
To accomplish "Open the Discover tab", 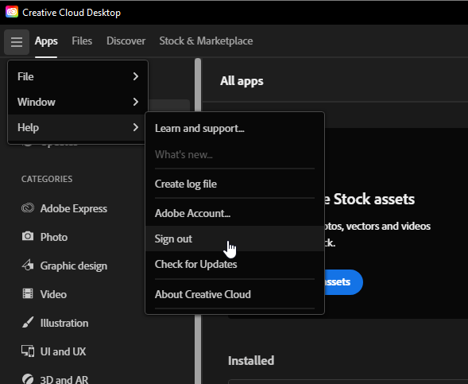I will [x=126, y=41].
